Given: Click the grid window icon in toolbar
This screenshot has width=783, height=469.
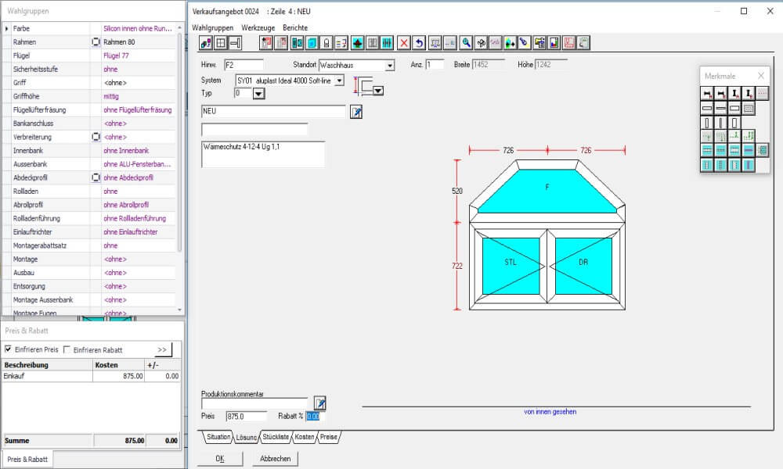Looking at the screenshot, I should 221,43.
